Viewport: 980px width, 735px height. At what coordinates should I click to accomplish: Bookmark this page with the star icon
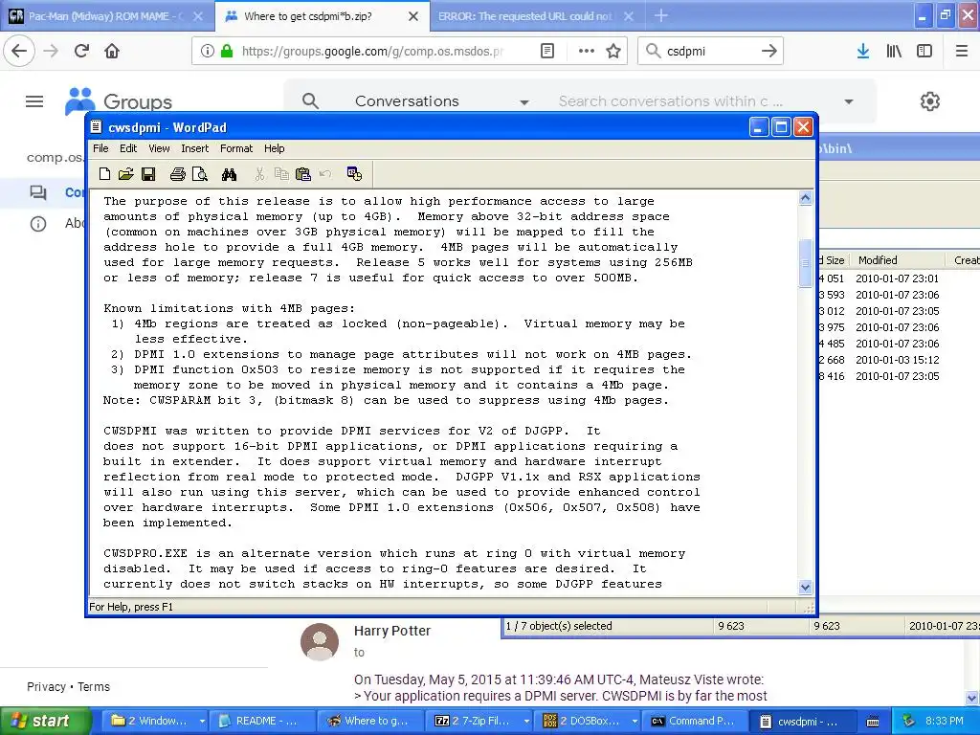click(x=613, y=51)
